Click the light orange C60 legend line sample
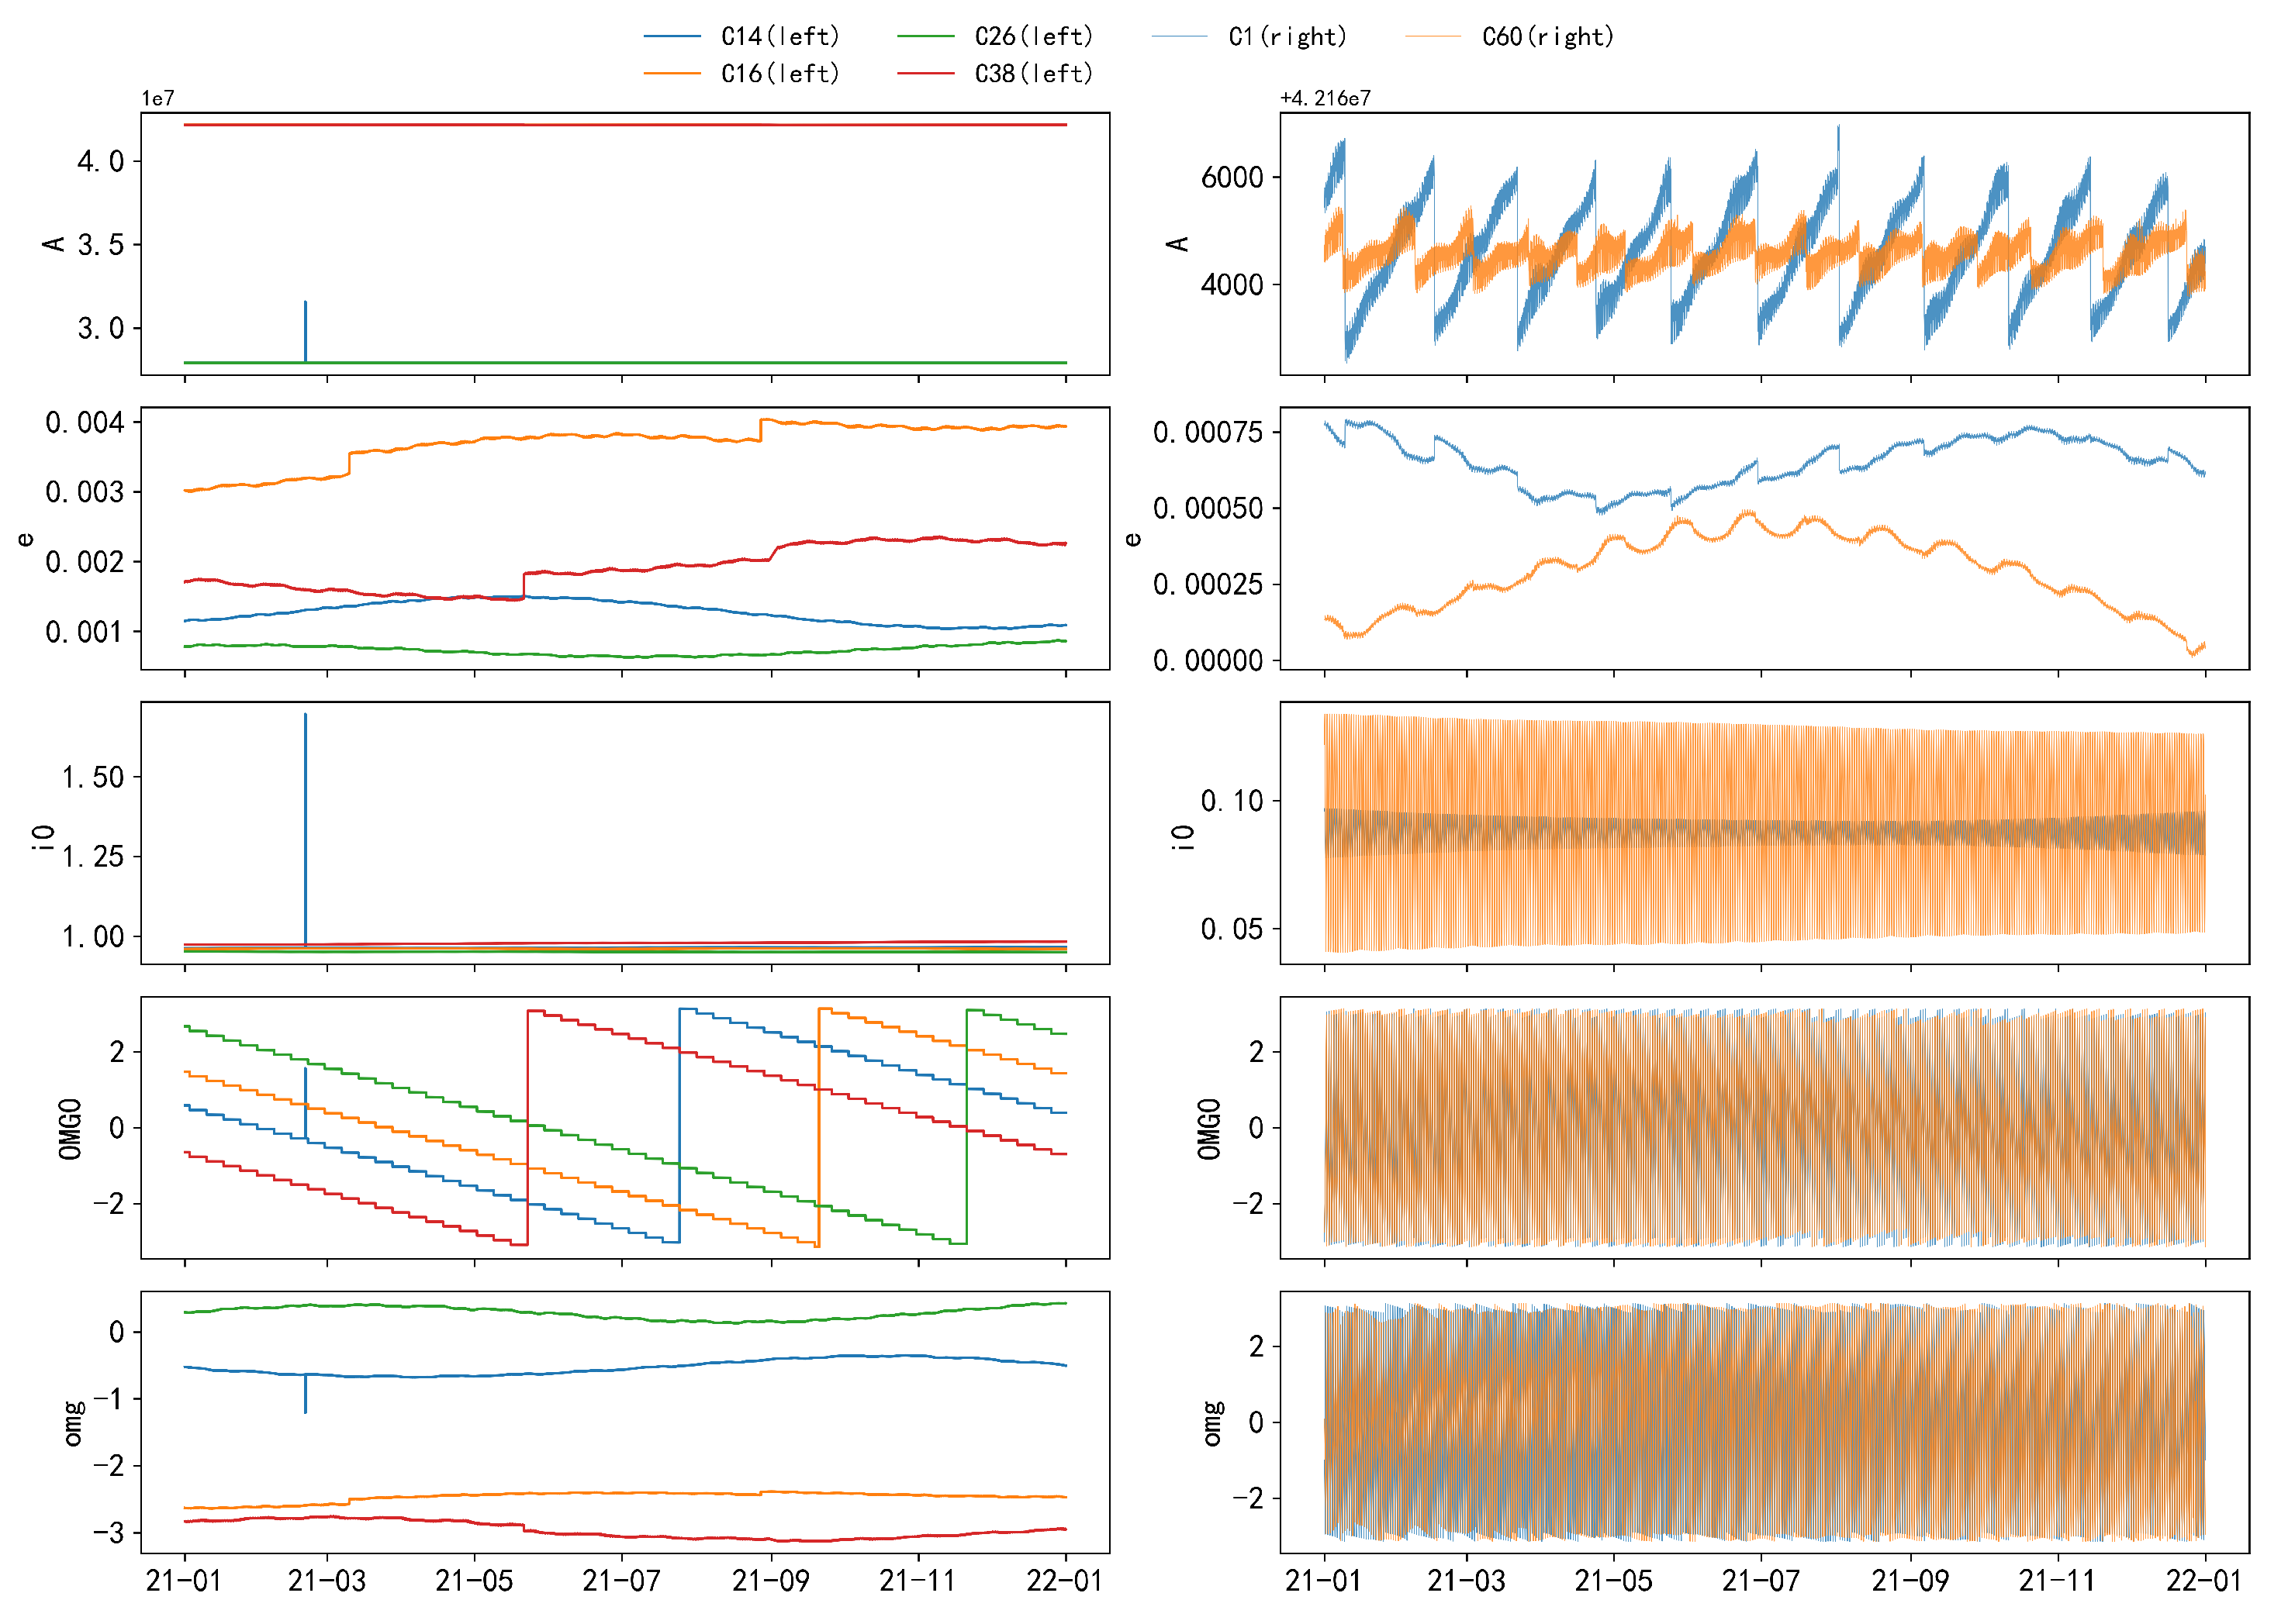Screen dimensions: 2288x1624 pos(1433,37)
